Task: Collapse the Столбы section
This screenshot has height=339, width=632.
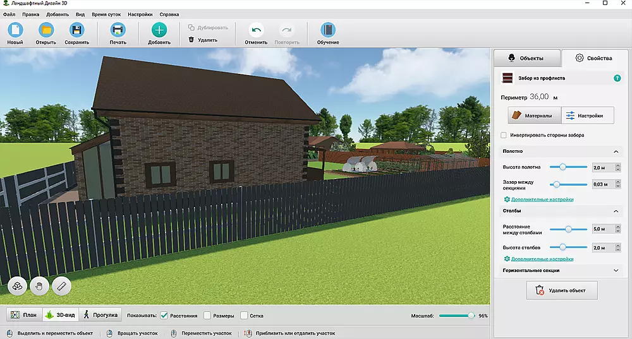Action: click(616, 211)
